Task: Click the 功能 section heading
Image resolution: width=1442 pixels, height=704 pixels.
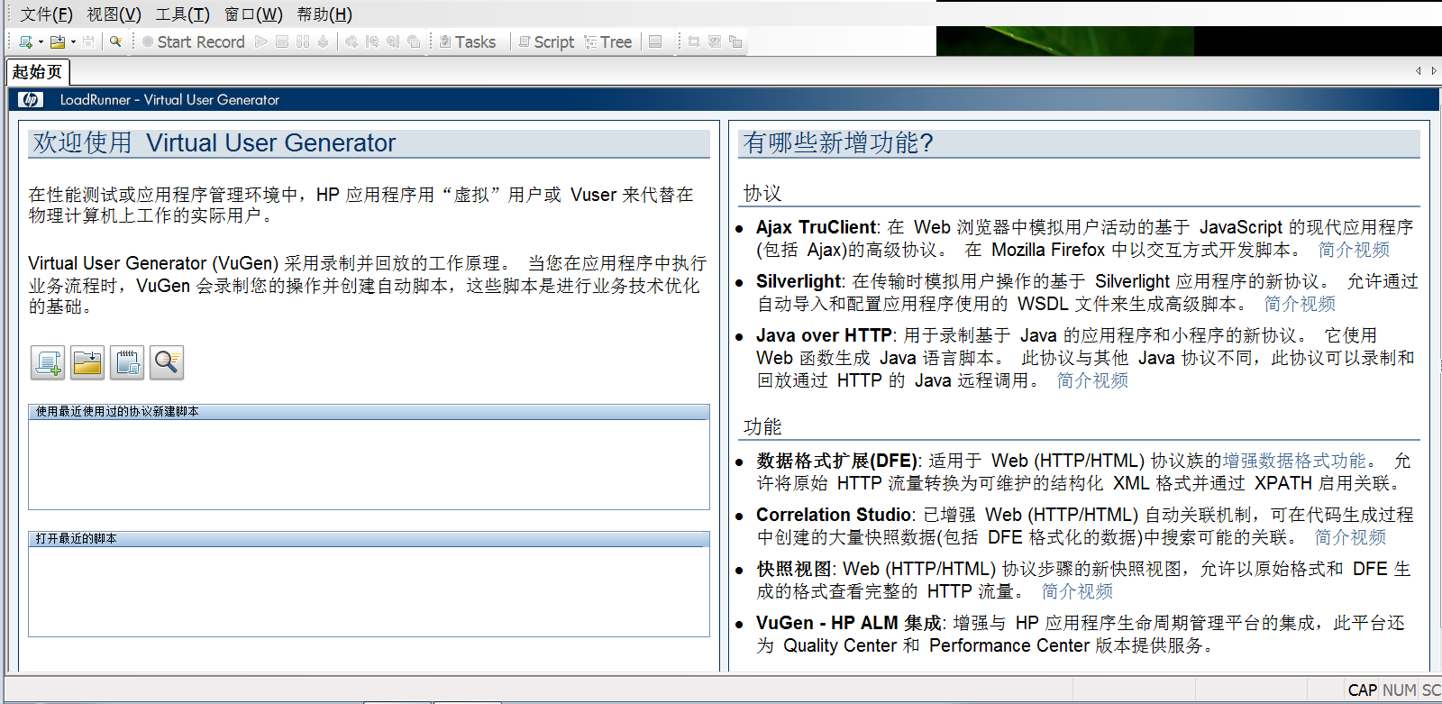Action: click(762, 427)
